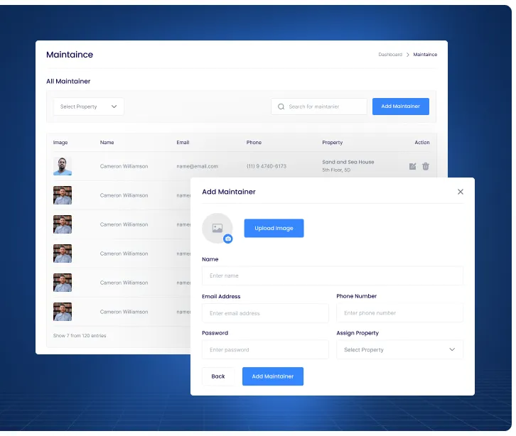Open the Select Property filter dropdown
Viewport: 516px width, 436px height.
(x=88, y=107)
